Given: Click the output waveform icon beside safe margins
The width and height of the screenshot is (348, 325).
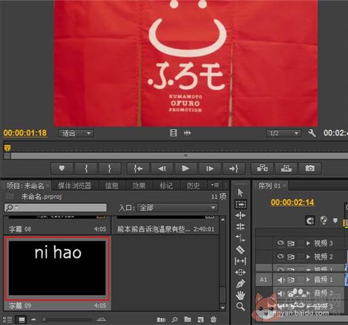Looking at the screenshot, I should pos(187,133).
